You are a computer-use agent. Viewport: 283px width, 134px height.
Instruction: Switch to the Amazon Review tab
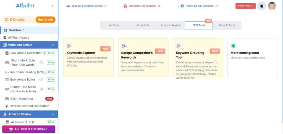pos(171,25)
